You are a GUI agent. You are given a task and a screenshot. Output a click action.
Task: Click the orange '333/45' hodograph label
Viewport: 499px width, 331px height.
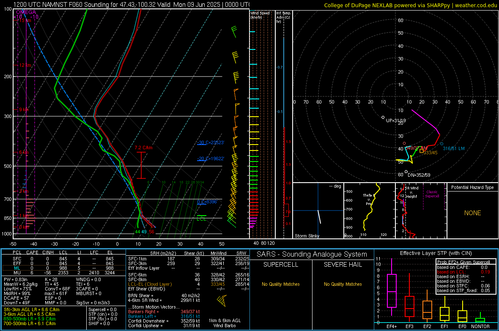point(430,153)
